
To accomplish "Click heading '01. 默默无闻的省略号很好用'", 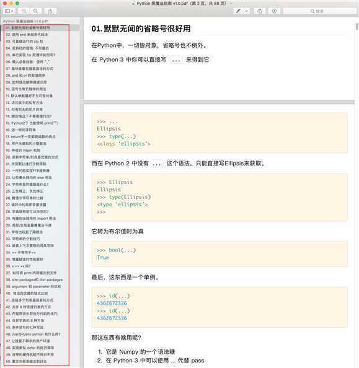I will (141, 28).
